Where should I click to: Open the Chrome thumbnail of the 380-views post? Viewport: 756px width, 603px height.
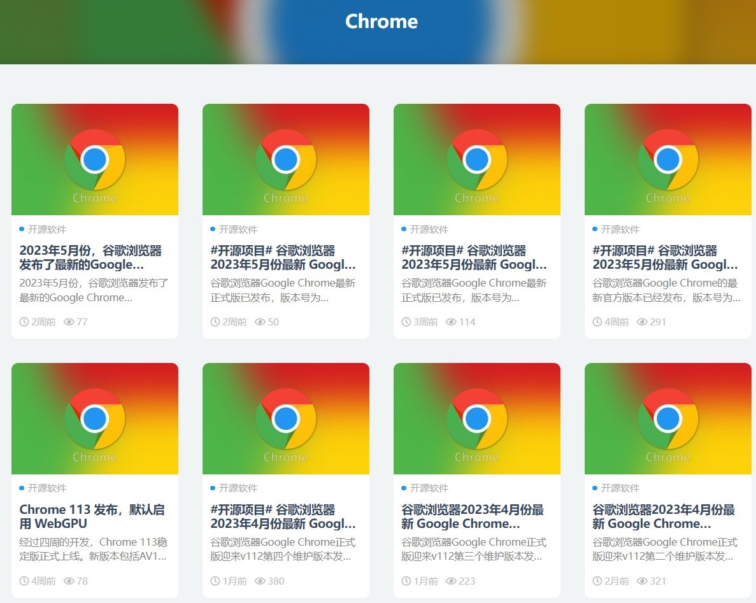click(286, 418)
